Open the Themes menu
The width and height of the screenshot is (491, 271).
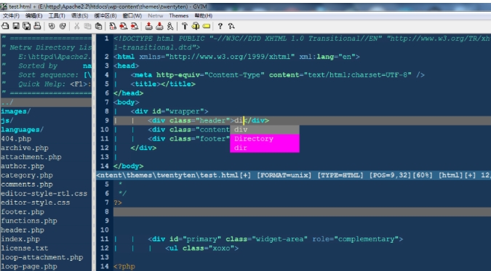tap(179, 16)
